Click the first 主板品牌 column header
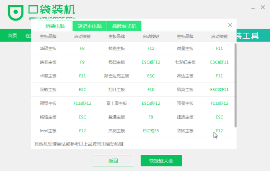The width and height of the screenshot is (270, 171). pos(48,37)
